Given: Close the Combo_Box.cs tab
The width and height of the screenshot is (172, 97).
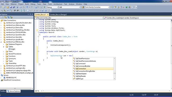Looking at the screenshot, I should (48, 15).
